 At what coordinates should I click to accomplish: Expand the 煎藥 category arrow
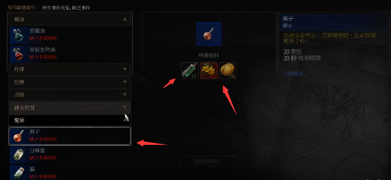pyautogui.click(x=125, y=82)
